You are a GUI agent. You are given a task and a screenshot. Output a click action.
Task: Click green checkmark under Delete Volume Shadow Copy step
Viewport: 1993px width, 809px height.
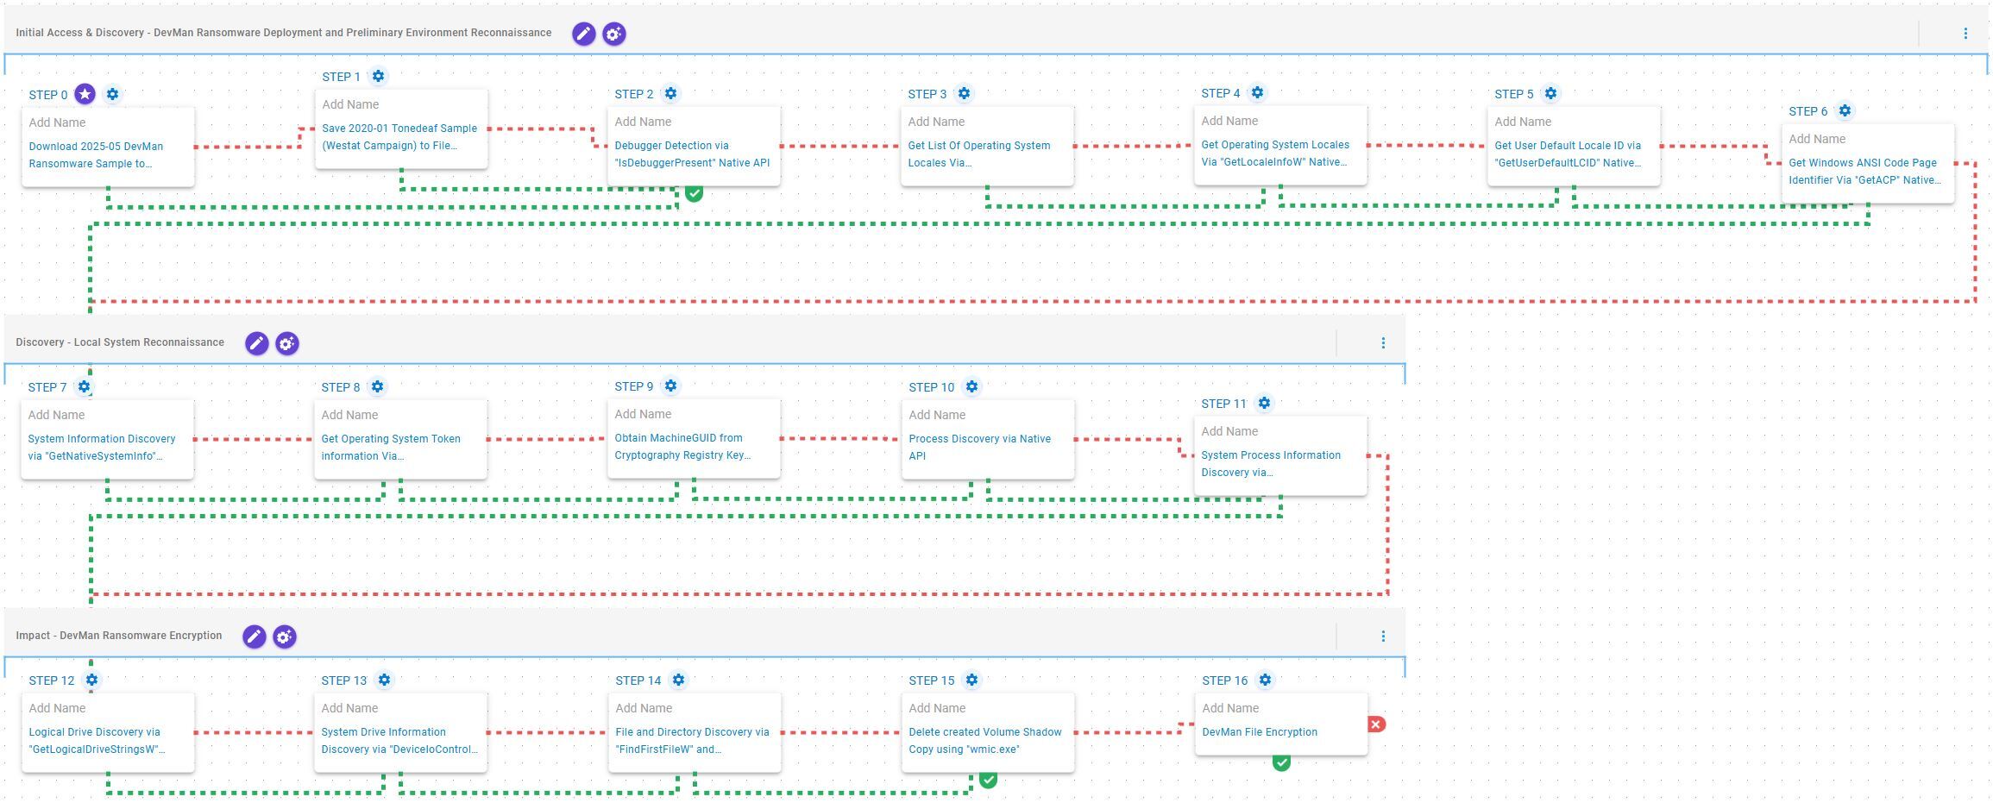click(988, 780)
